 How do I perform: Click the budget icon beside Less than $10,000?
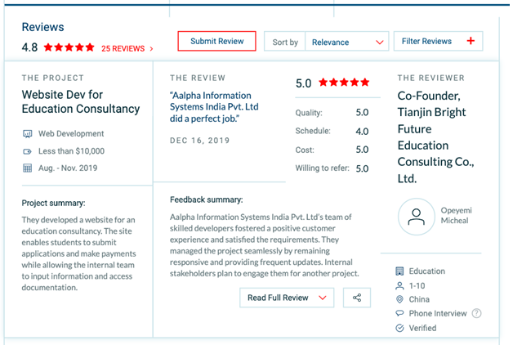pos(27,151)
